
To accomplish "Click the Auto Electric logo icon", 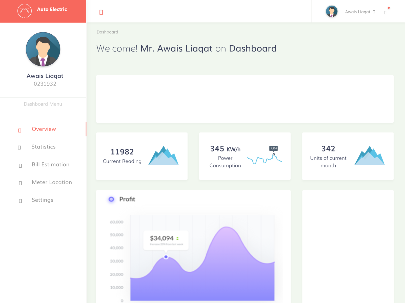I will [25, 11].
